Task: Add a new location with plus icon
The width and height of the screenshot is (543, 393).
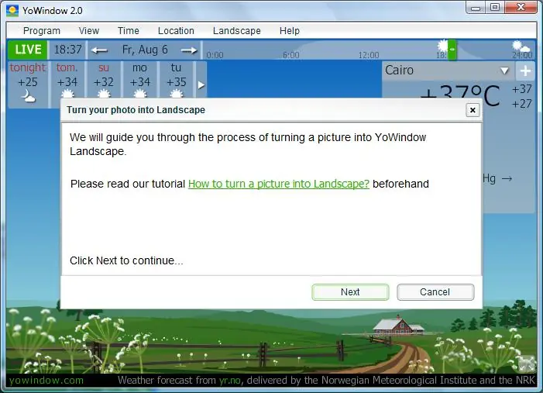Action: 525,71
